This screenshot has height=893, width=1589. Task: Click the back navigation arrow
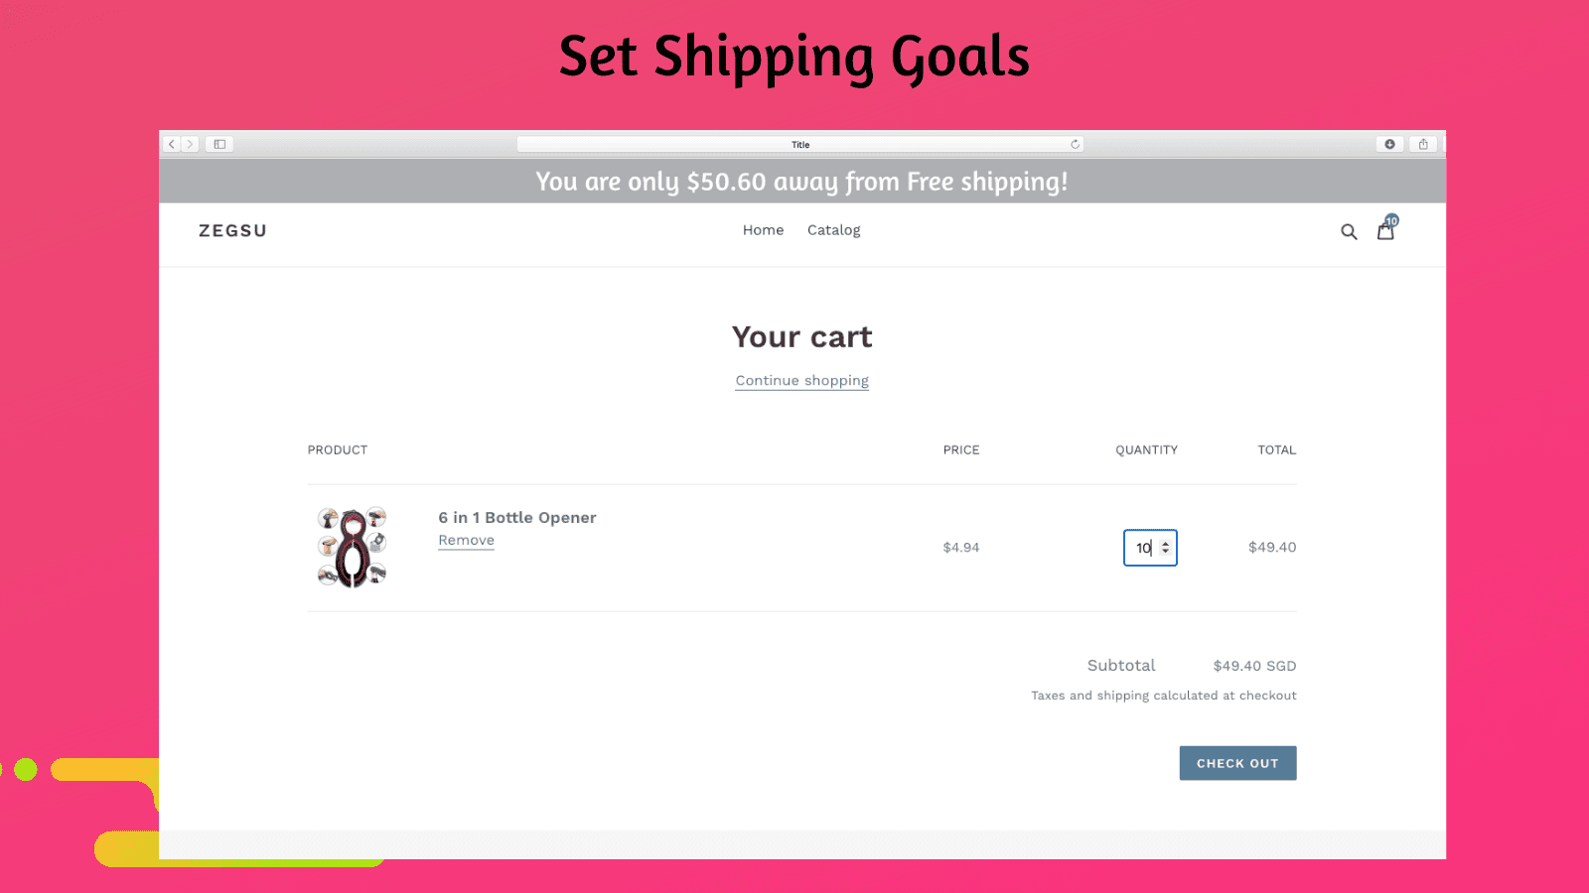click(171, 143)
